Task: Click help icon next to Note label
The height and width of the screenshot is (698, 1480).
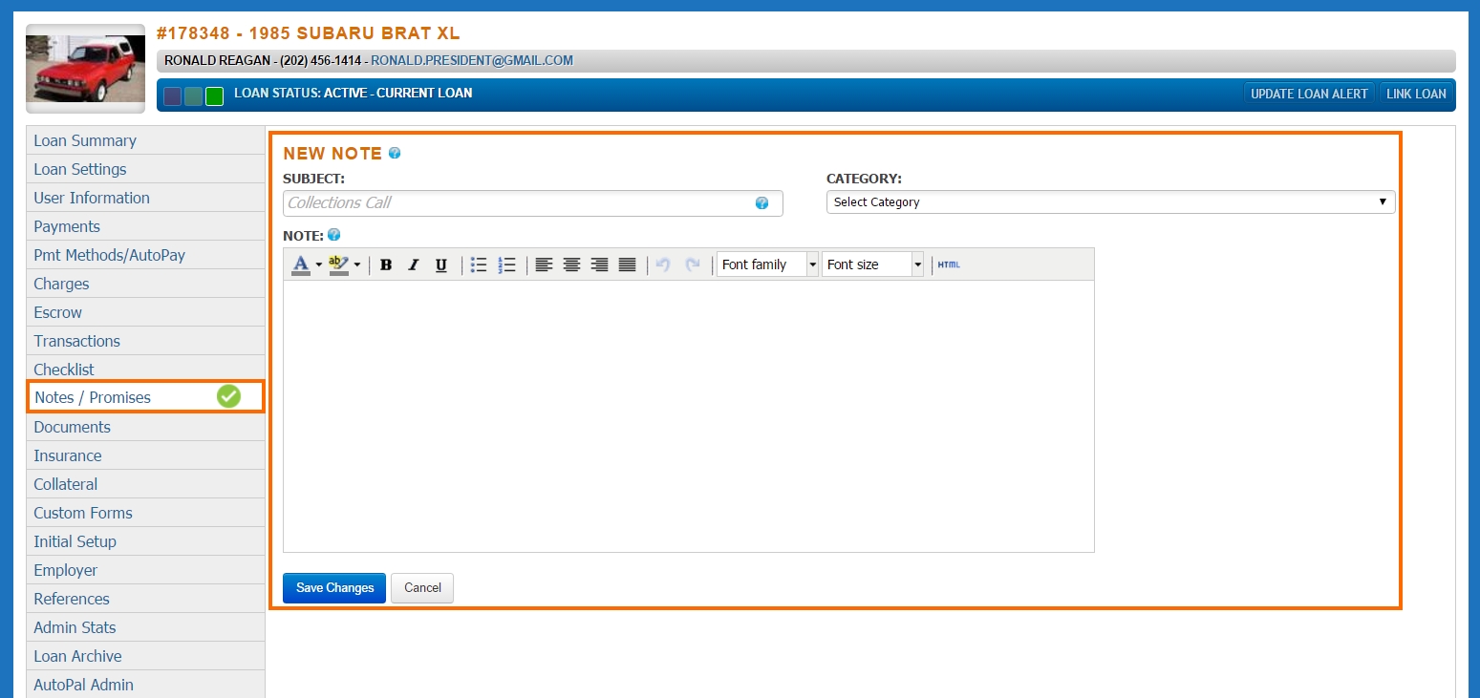Action: tap(333, 234)
